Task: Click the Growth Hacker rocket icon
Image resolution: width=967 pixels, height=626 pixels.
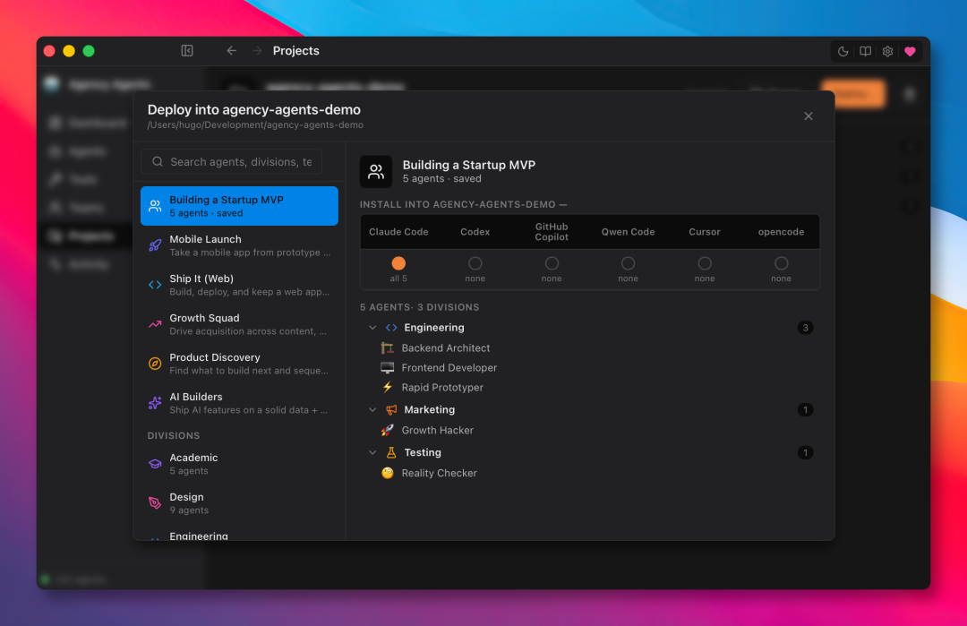Action: pyautogui.click(x=388, y=430)
